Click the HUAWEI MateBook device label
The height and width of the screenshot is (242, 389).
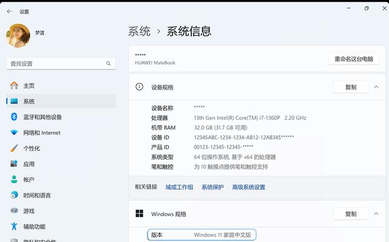click(155, 63)
